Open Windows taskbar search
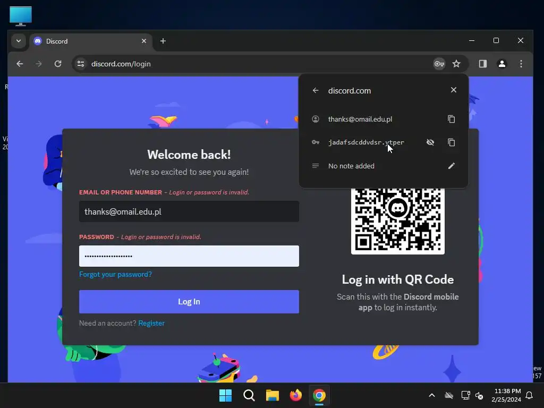The height and width of the screenshot is (408, 544). (x=249, y=395)
